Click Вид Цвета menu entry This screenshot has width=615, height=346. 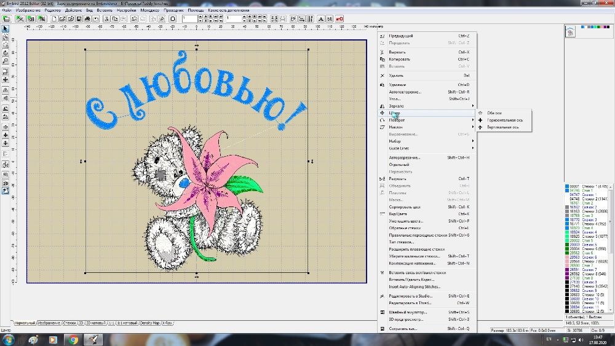(x=427, y=214)
